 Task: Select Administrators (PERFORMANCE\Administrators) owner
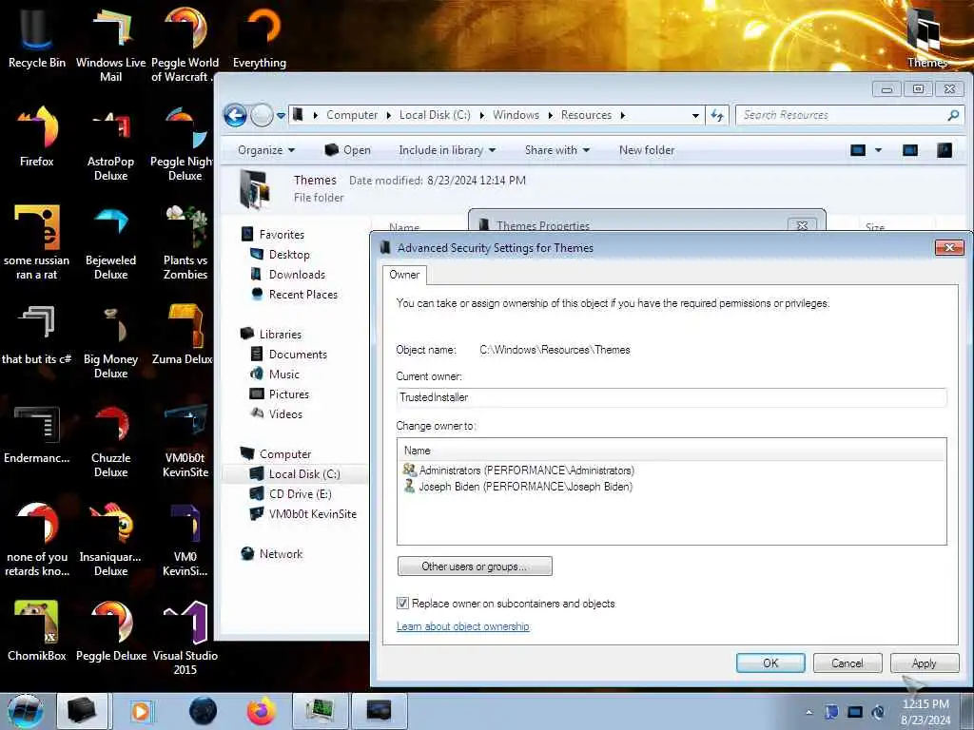518,471
